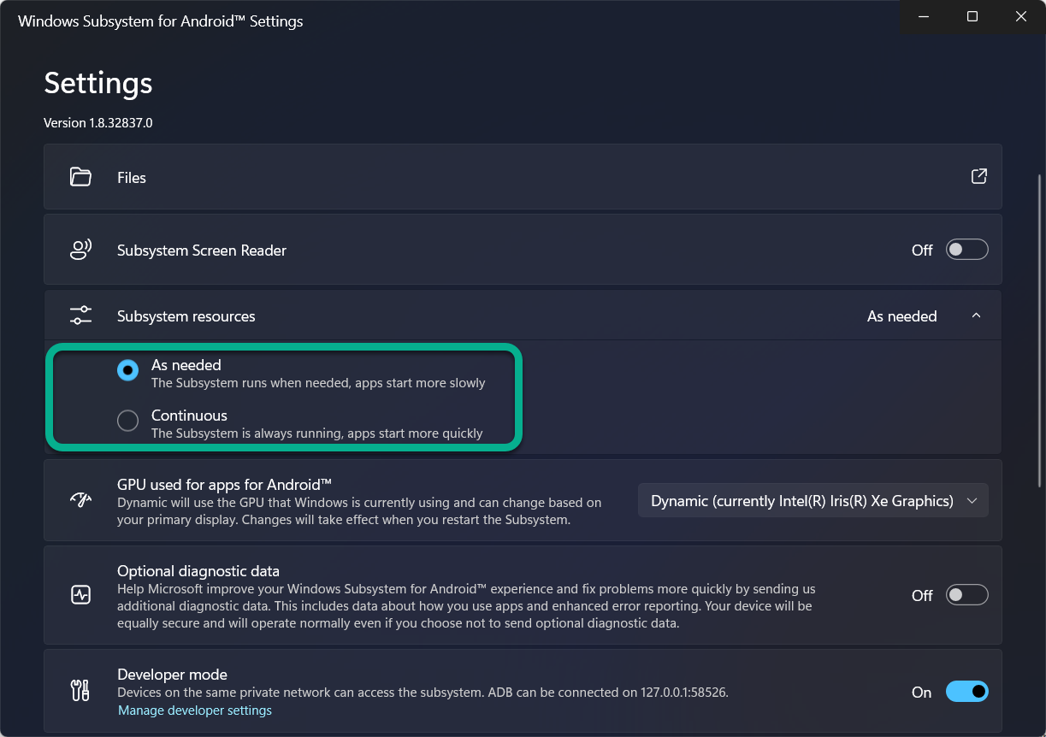The height and width of the screenshot is (737, 1046).
Task: Select the Continuous radio button
Action: click(x=127, y=421)
